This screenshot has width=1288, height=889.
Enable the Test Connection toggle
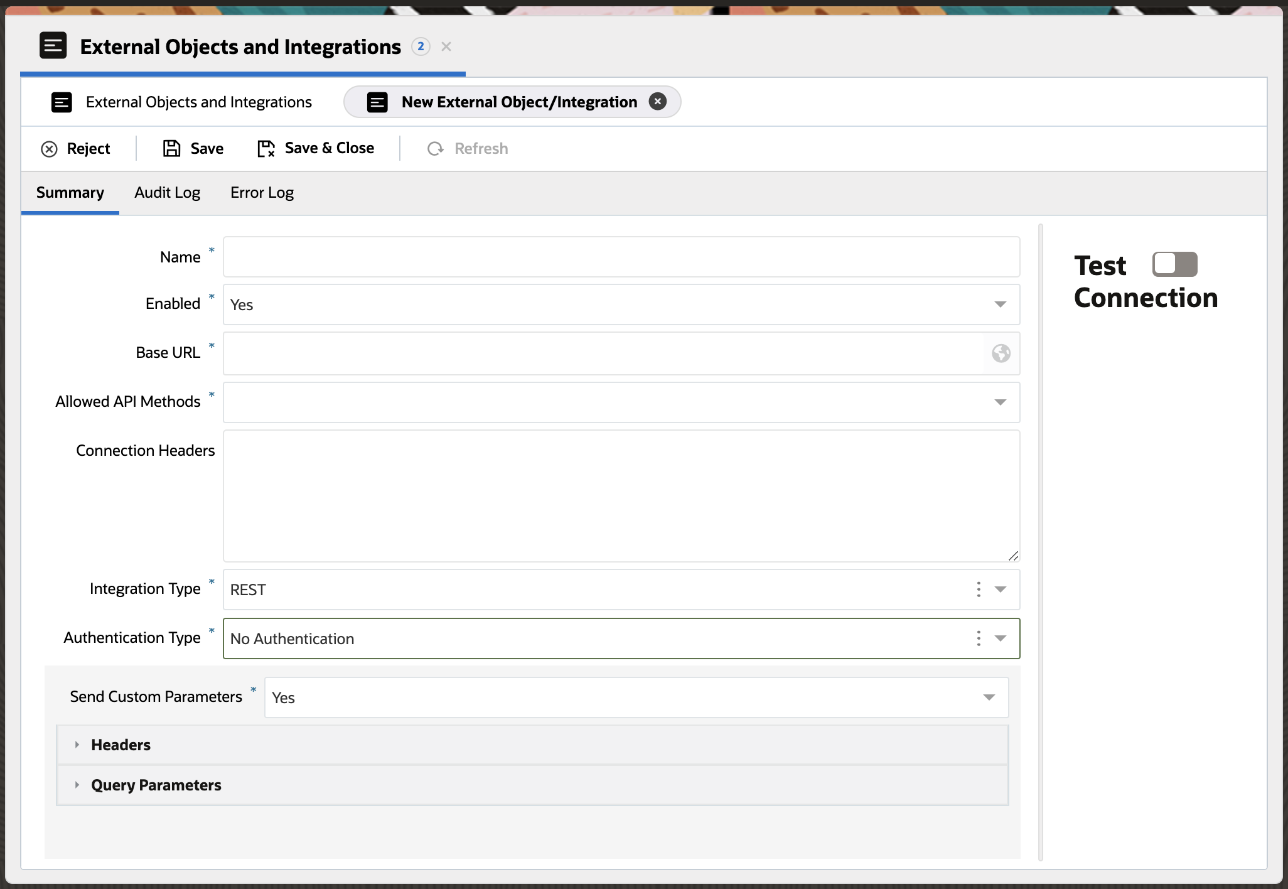point(1174,264)
